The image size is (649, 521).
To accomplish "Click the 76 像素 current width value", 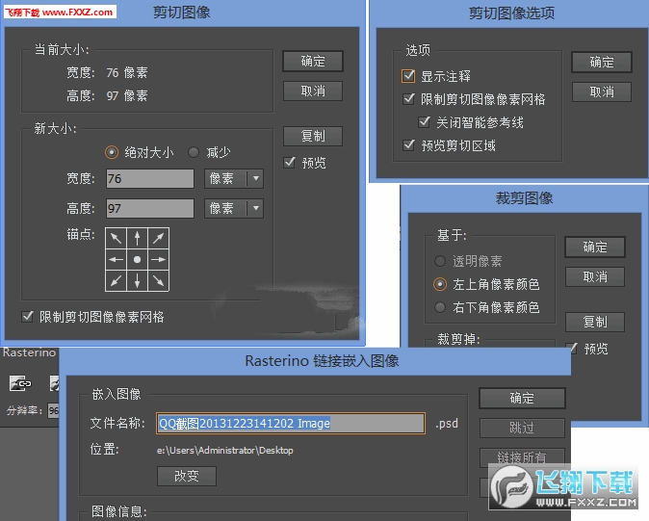I will point(127,73).
